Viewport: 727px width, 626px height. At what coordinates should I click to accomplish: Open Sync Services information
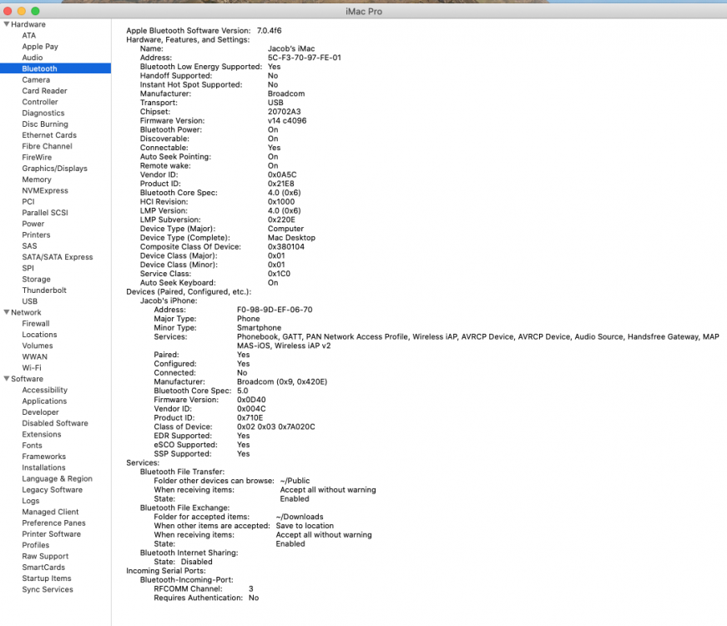click(48, 589)
